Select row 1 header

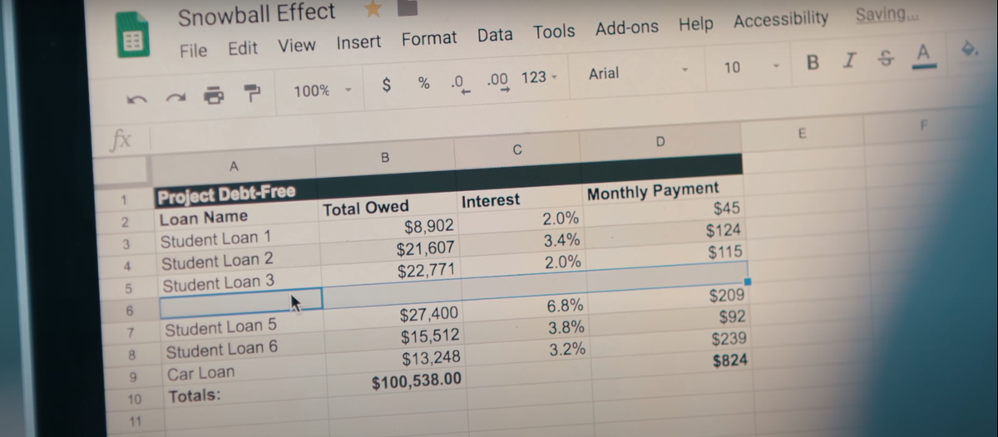click(x=123, y=200)
